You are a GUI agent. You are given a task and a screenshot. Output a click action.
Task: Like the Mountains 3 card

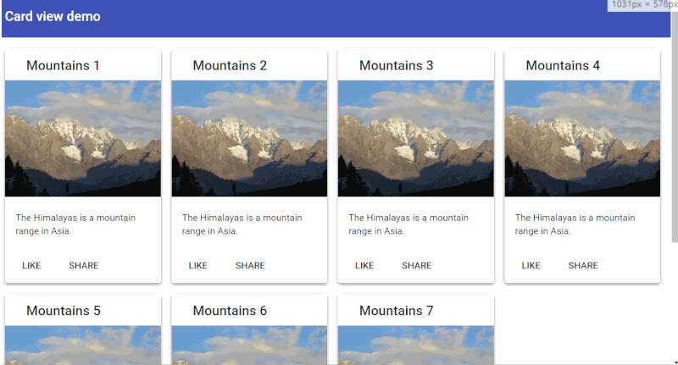pos(364,265)
